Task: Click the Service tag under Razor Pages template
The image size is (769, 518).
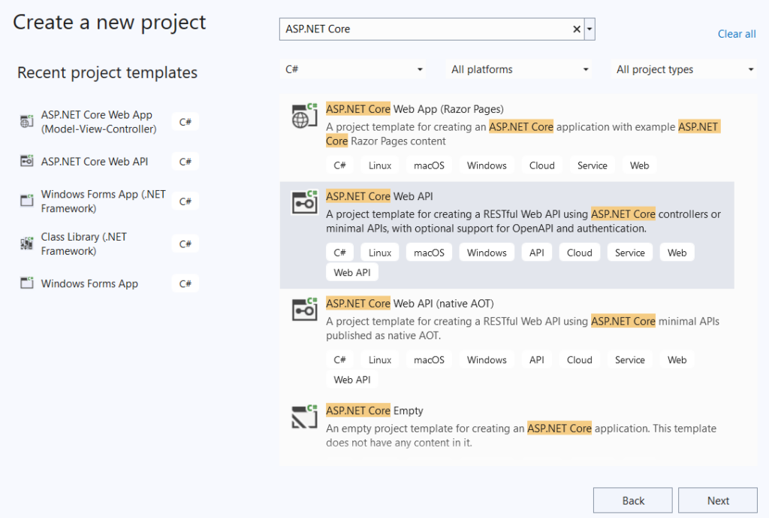Action: pos(592,165)
